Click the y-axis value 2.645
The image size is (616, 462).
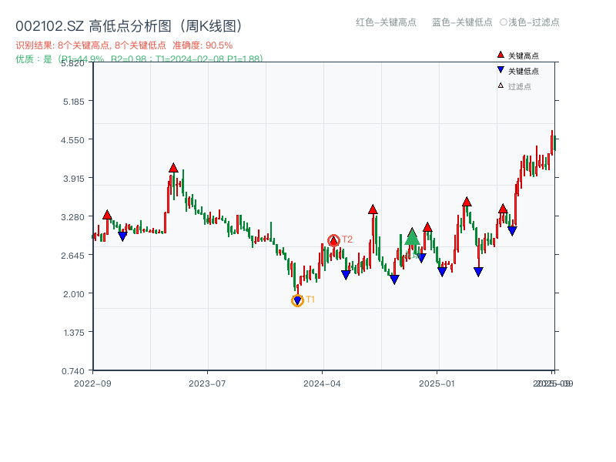[x=72, y=256]
